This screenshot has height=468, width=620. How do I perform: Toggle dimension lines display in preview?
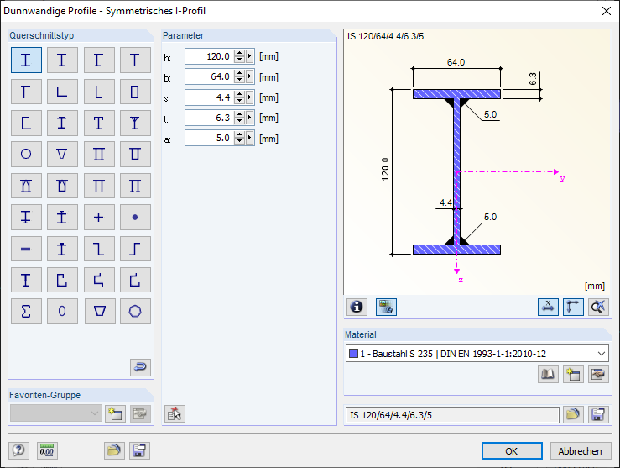(548, 307)
